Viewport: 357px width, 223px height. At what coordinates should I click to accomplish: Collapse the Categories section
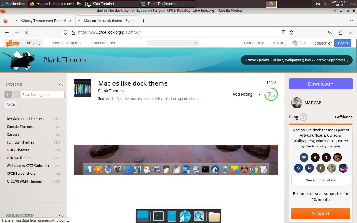61,84
